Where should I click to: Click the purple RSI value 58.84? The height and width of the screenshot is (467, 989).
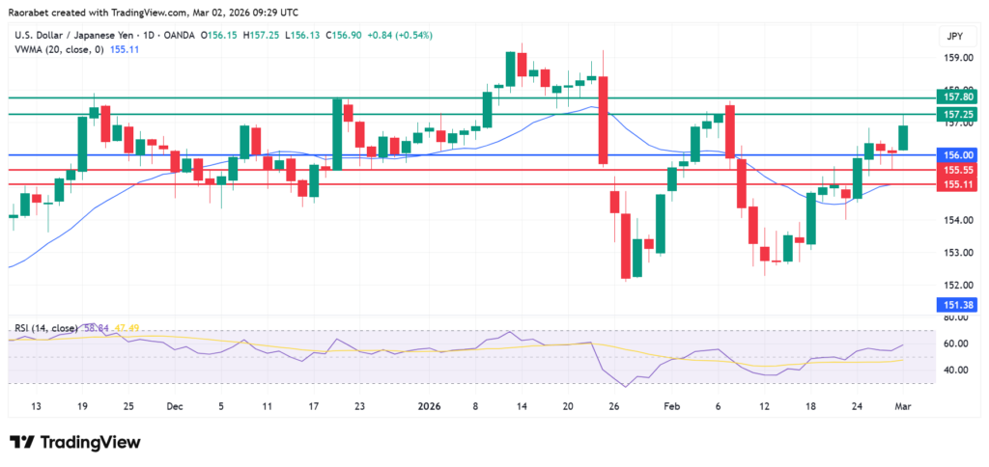point(99,329)
